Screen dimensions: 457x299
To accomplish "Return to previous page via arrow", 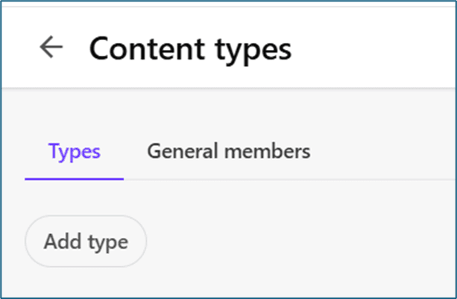I will [x=51, y=48].
